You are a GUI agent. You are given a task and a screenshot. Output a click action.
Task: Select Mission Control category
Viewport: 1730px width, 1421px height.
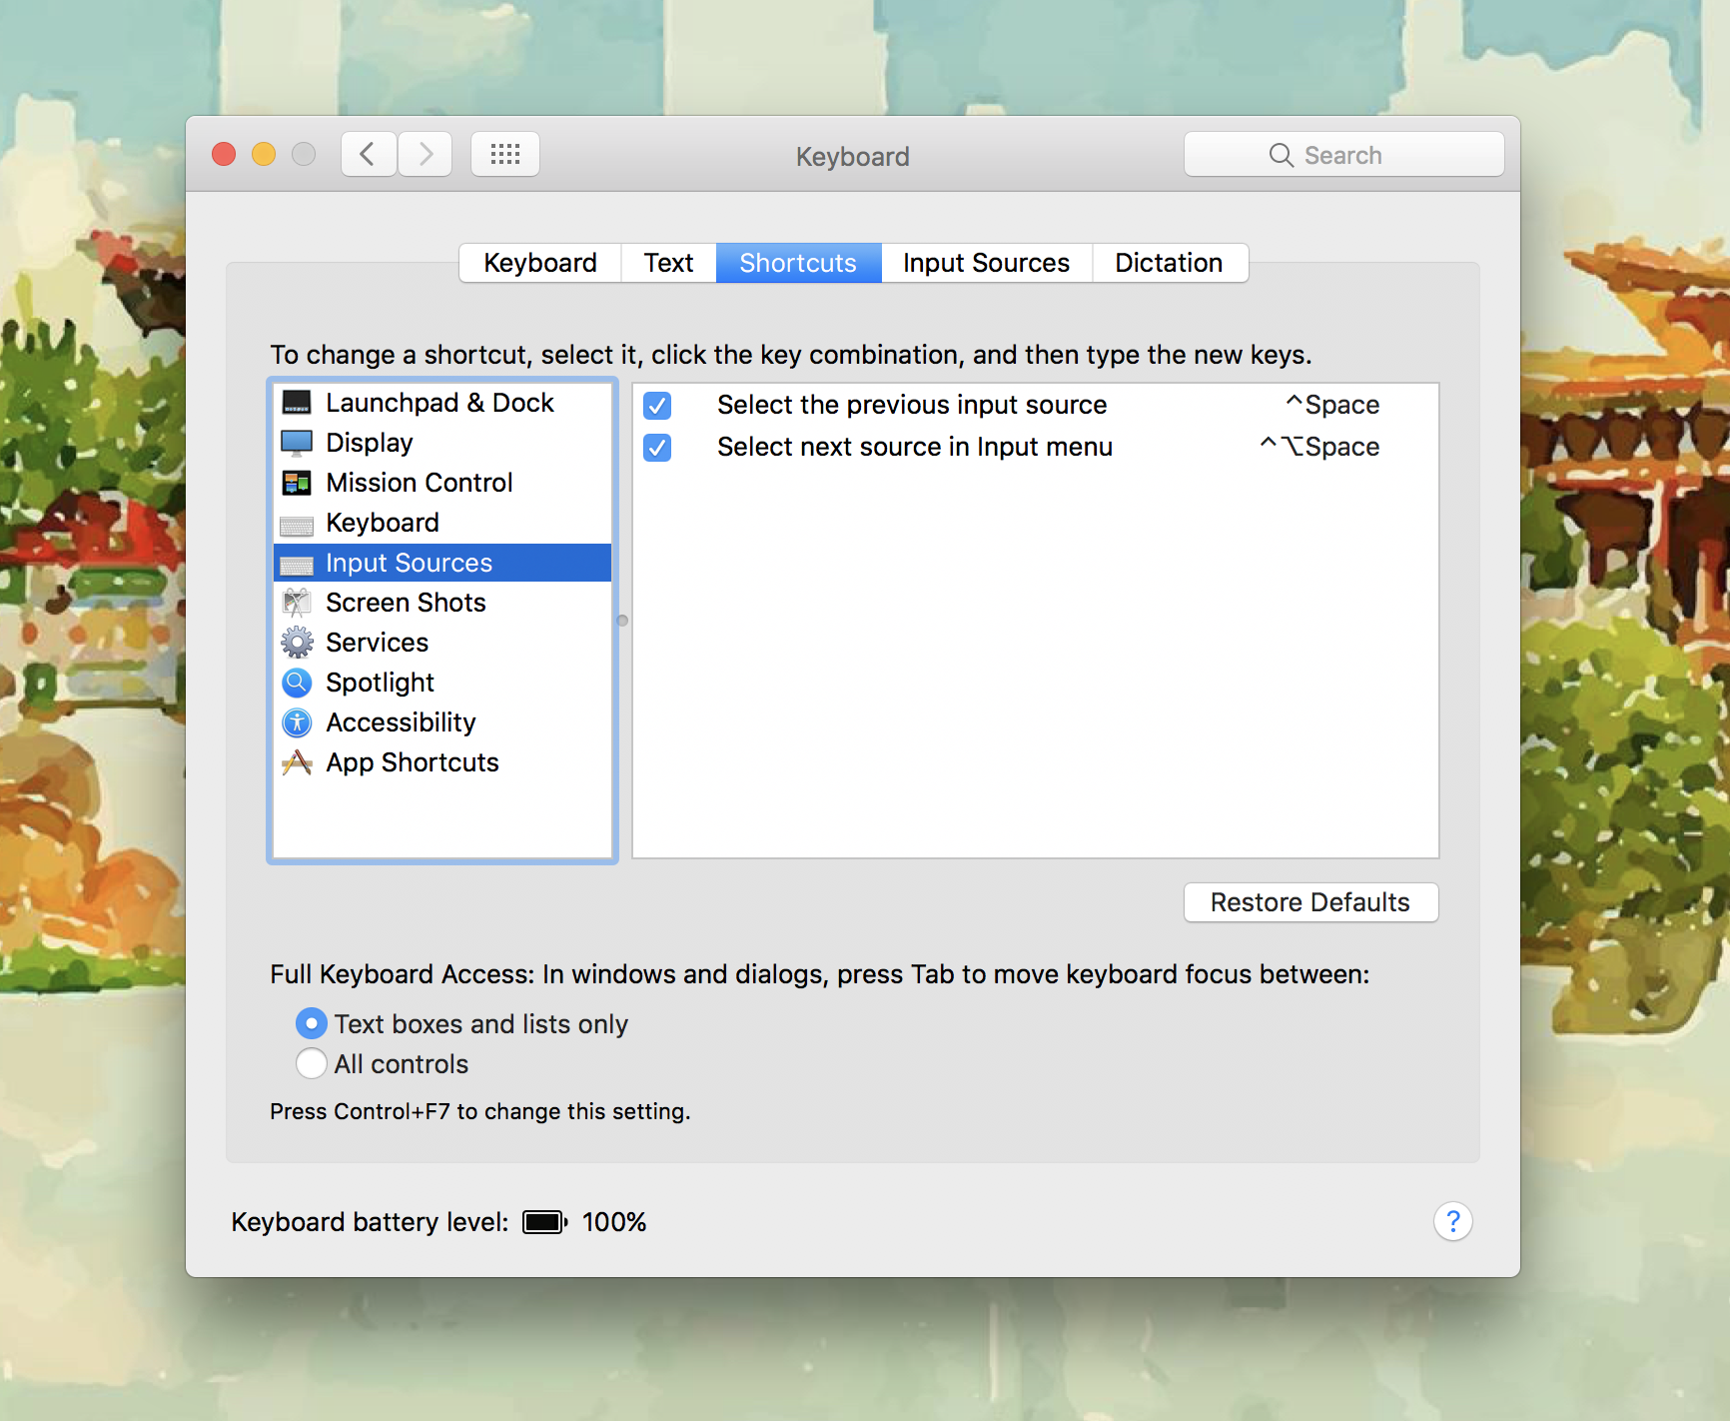(442, 483)
